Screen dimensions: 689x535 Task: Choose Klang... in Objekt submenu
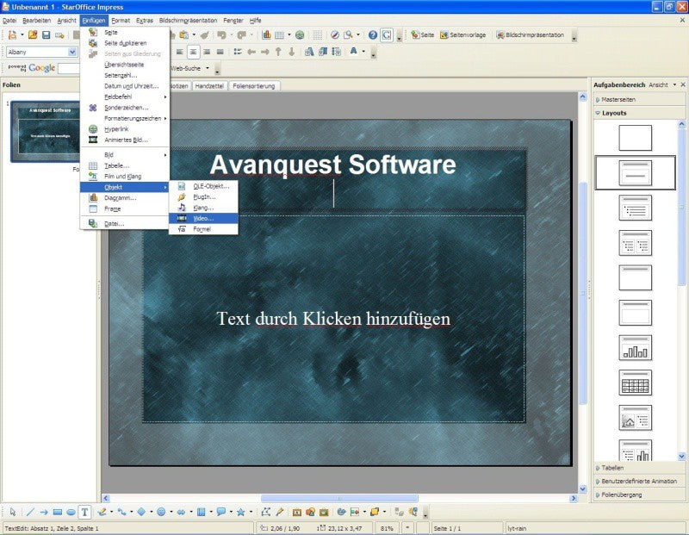[203, 208]
